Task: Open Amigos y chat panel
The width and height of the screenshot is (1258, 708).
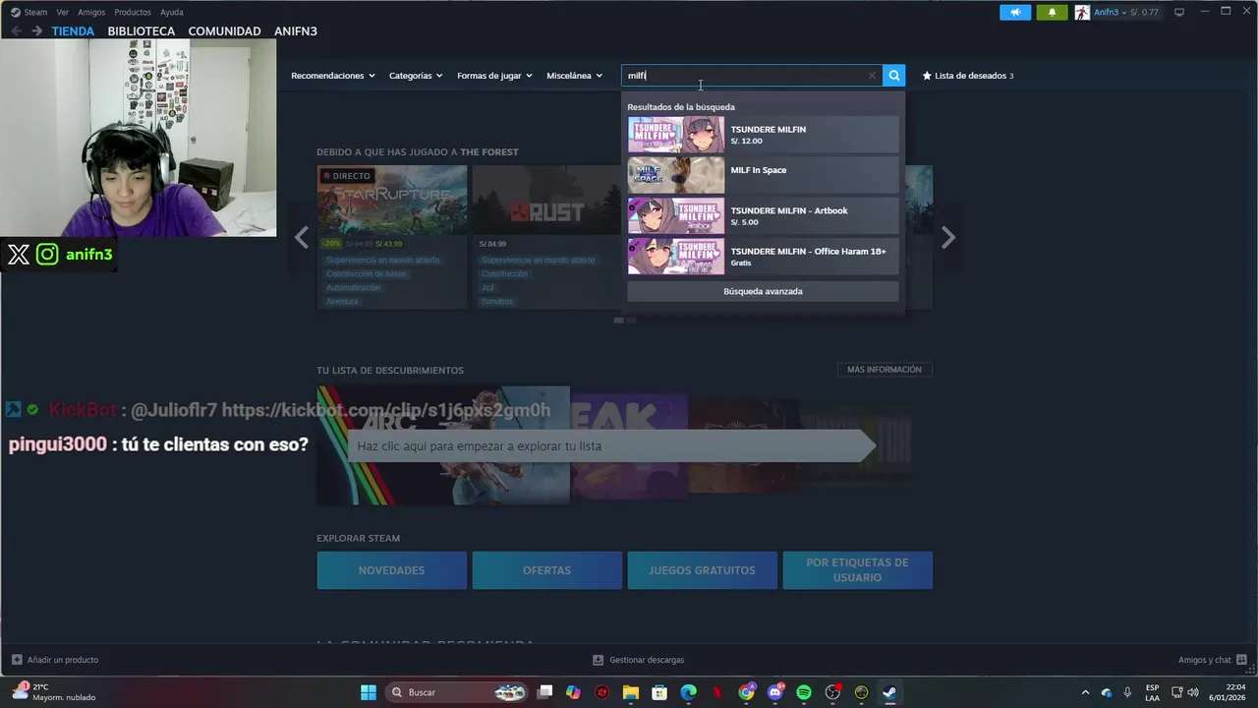Action: [x=1213, y=660]
